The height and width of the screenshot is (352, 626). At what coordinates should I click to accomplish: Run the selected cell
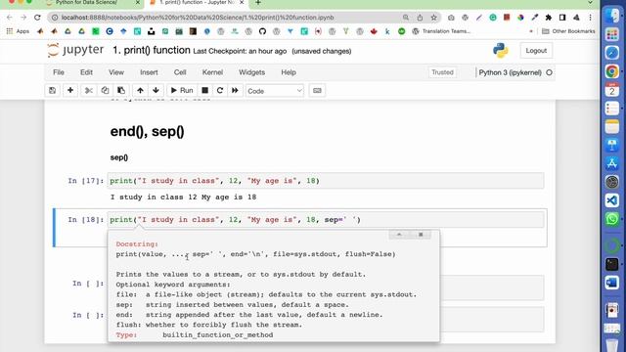tap(182, 91)
